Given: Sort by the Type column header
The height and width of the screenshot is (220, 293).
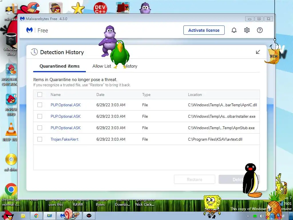Looking at the screenshot, I should pyautogui.click(x=146, y=95).
